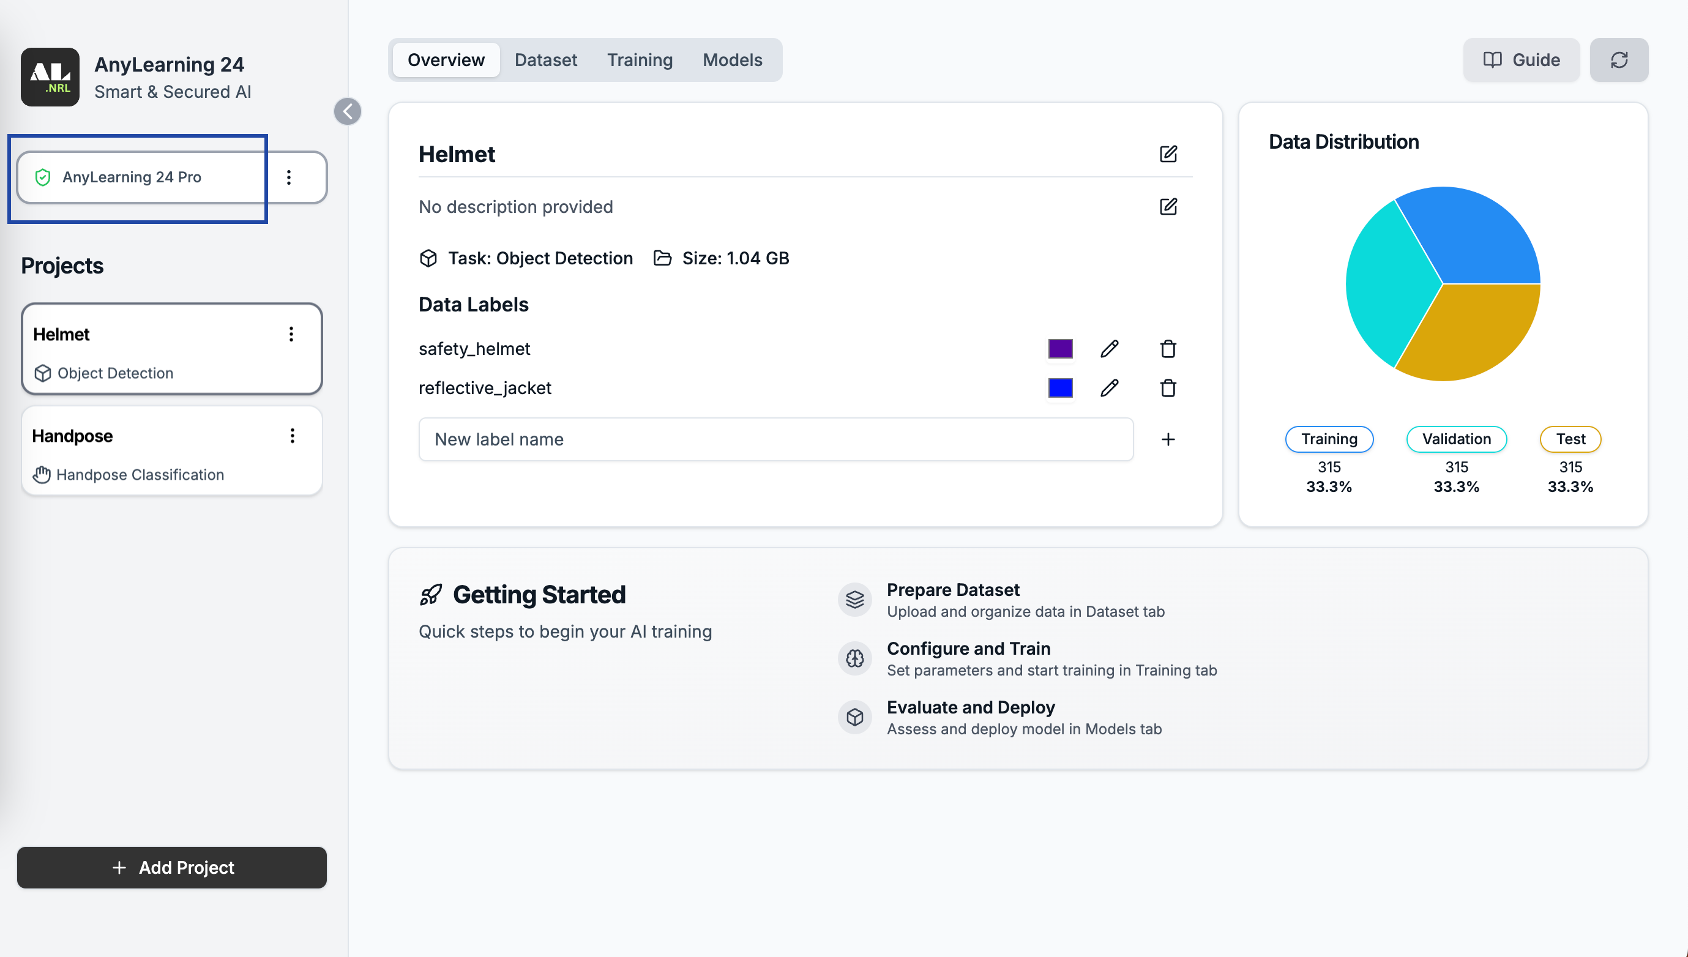
Task: Change reflective_jacket blue color swatch
Action: [x=1059, y=388]
